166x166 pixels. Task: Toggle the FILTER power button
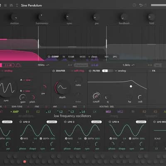(x=90, y=71)
